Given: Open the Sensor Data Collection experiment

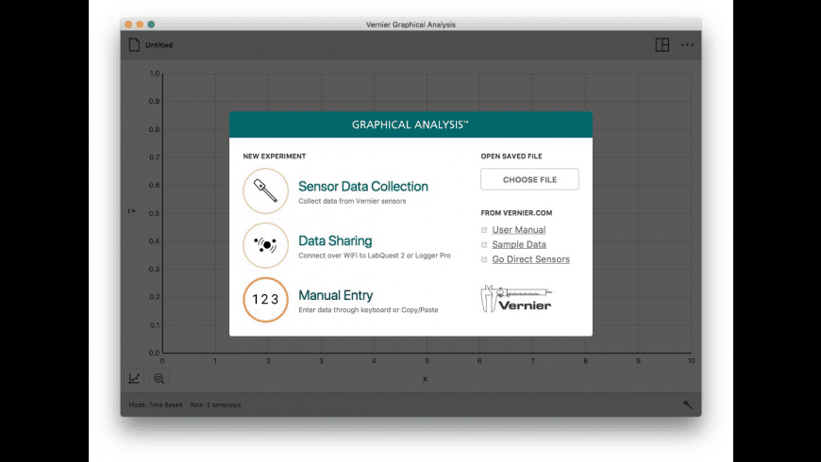Looking at the screenshot, I should point(363,187).
